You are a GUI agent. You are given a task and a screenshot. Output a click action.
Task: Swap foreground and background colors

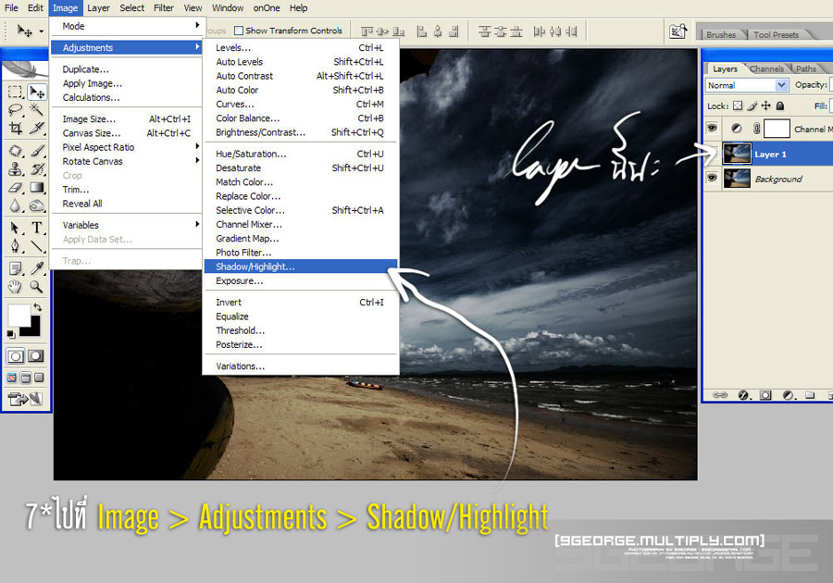[37, 307]
